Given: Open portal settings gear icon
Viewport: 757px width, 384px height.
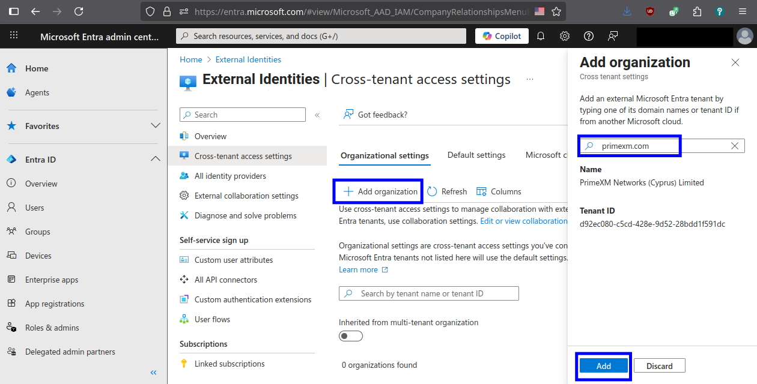Looking at the screenshot, I should [x=565, y=36].
